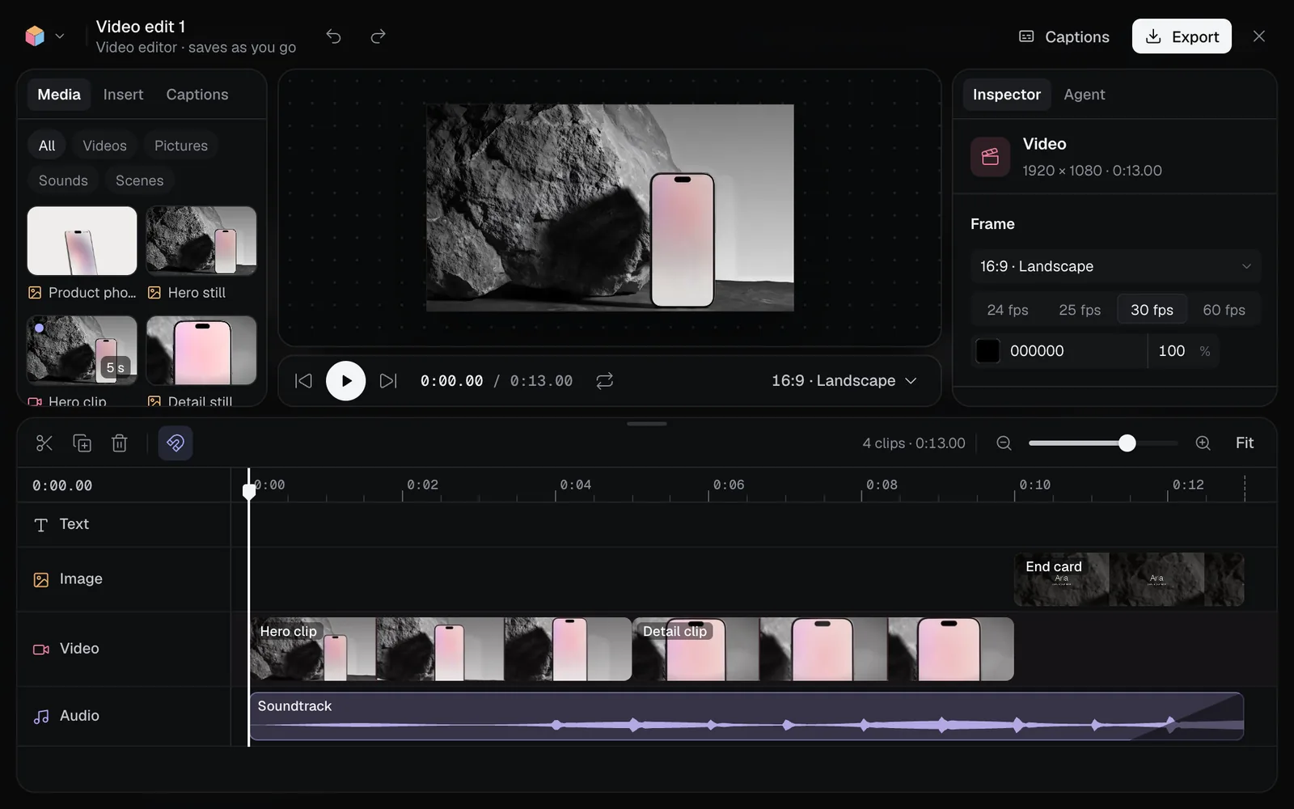Set frame rate to 24 fps
Viewport: 1294px width, 809px height.
[x=1008, y=310]
